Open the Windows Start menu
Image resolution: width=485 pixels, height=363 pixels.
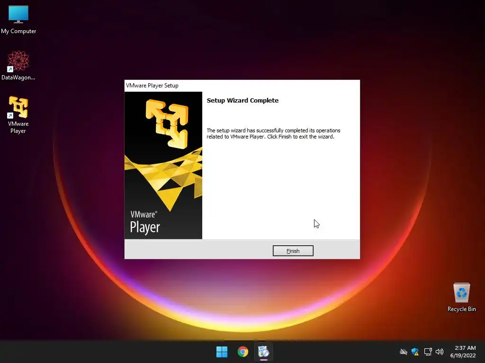(x=222, y=352)
